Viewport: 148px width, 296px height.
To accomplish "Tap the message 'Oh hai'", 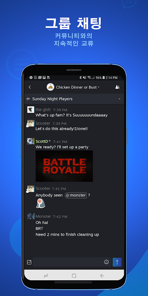I will coord(42,222).
